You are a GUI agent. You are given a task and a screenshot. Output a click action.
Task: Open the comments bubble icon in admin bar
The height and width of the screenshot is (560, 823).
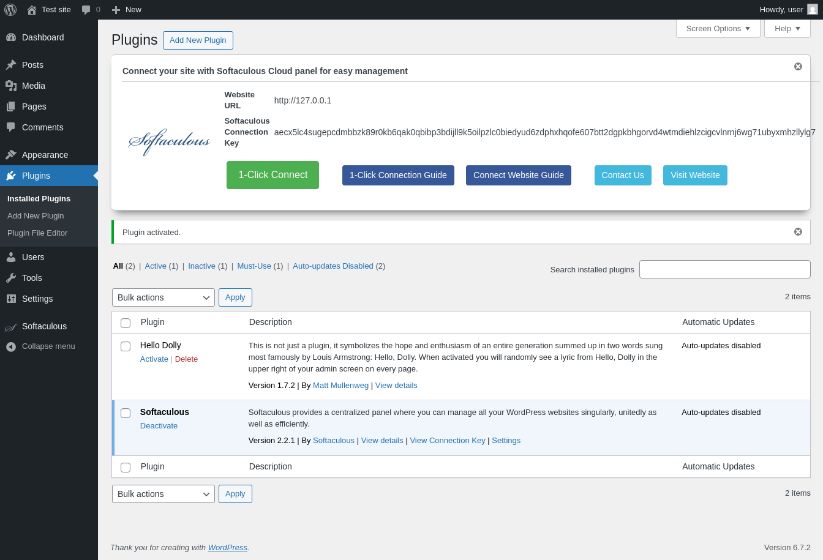click(86, 10)
